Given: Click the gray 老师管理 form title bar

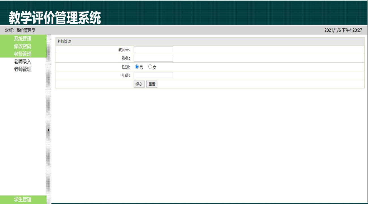Looking at the screenshot, I should [209, 42].
